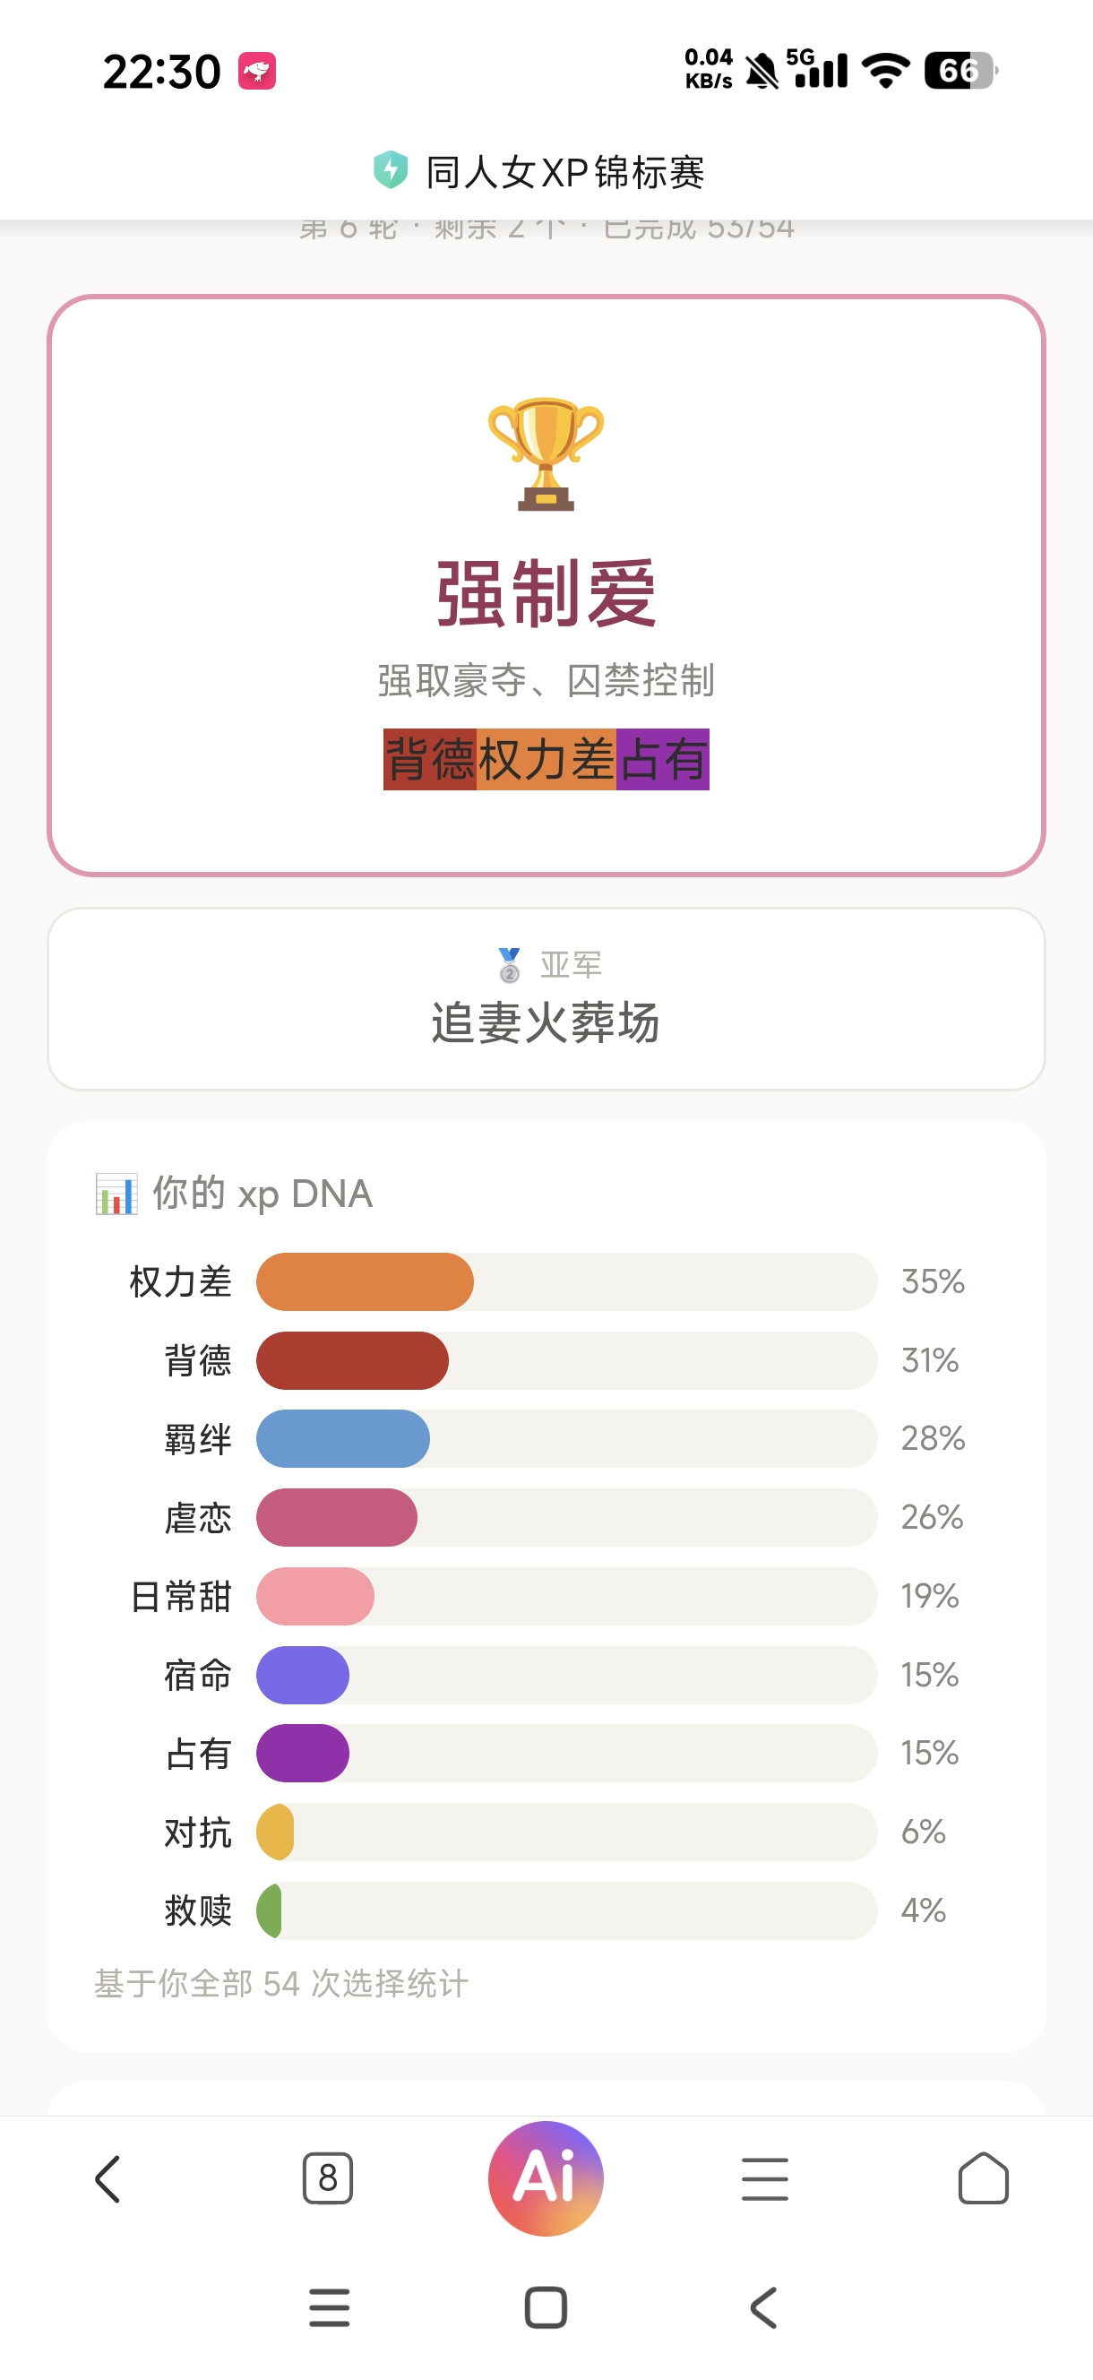The image size is (1093, 2380).
Task: Launch the Ai assistant button
Action: point(546,2178)
